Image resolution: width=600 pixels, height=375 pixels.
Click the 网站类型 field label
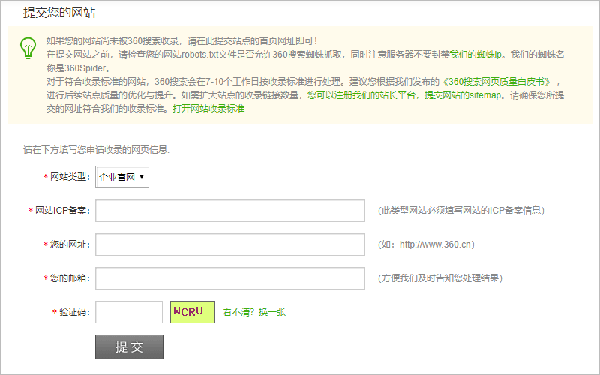tap(69, 178)
